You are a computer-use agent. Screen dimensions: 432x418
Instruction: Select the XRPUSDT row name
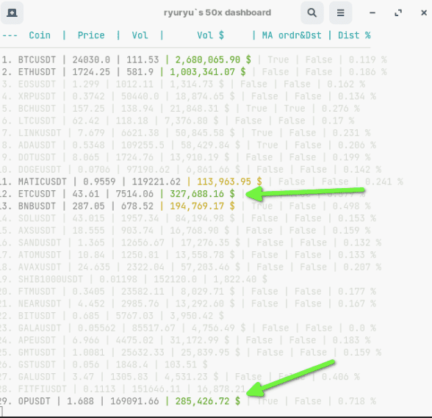point(37,96)
